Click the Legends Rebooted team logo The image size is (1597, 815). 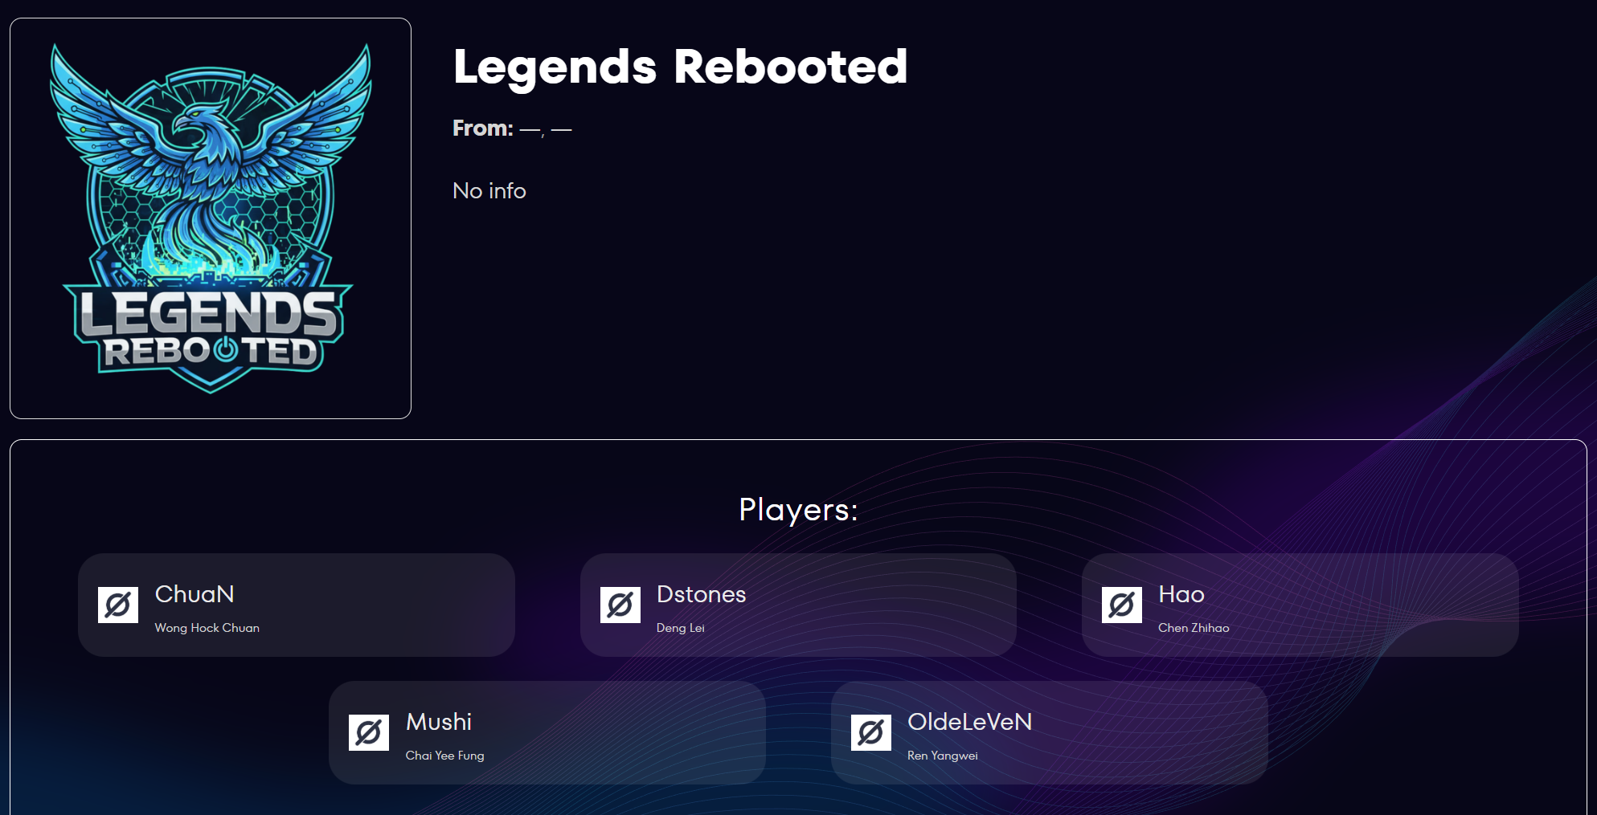tap(211, 218)
